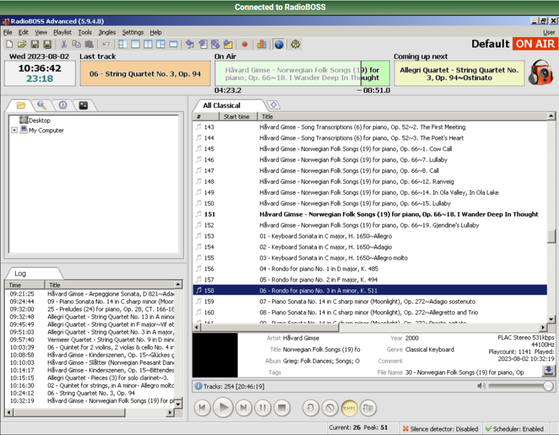The height and width of the screenshot is (435, 559).
Task: Open the settings gear toolbar icon
Action: pos(295,44)
